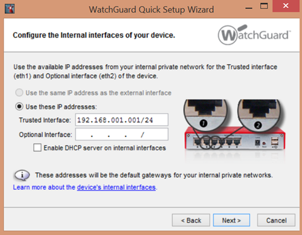Select 'Use these IP addresses' radio button
Viewport: 302px width, 235px height.
(19, 106)
